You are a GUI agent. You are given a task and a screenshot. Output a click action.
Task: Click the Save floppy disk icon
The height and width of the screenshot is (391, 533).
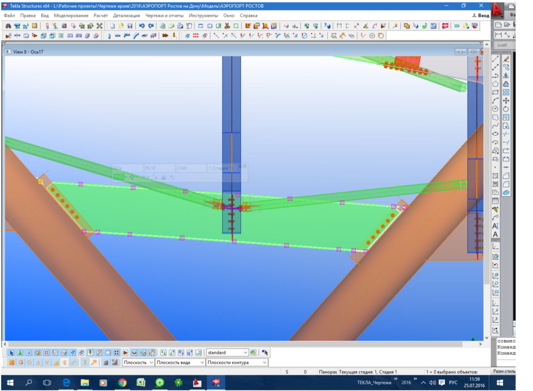pos(130,26)
